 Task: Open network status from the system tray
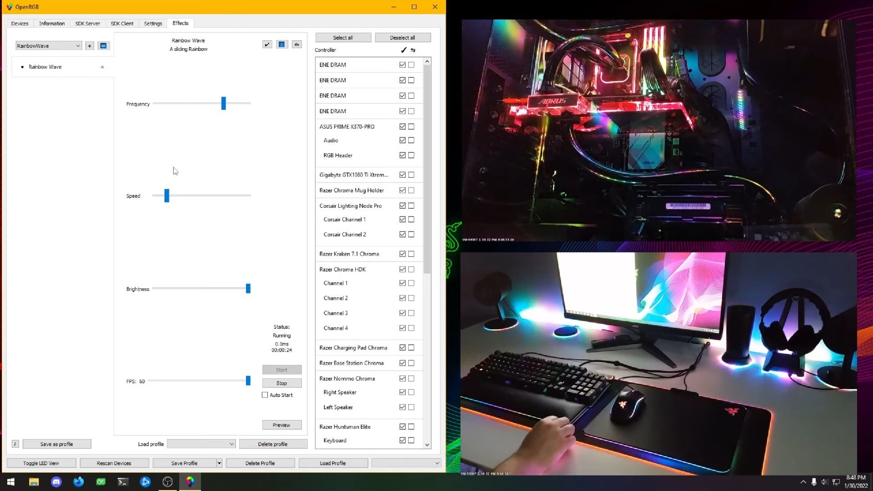point(836,482)
